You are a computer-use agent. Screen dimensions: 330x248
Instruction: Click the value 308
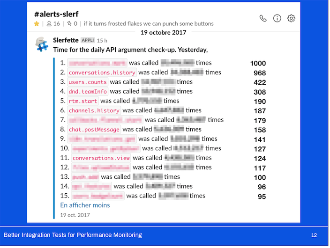260,92
